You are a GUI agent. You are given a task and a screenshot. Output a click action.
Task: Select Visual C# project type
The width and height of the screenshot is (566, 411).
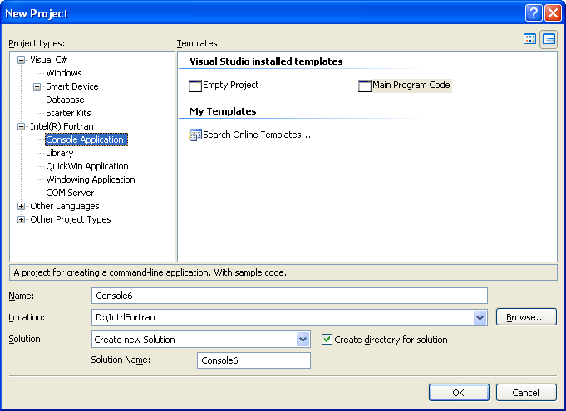[x=48, y=60]
